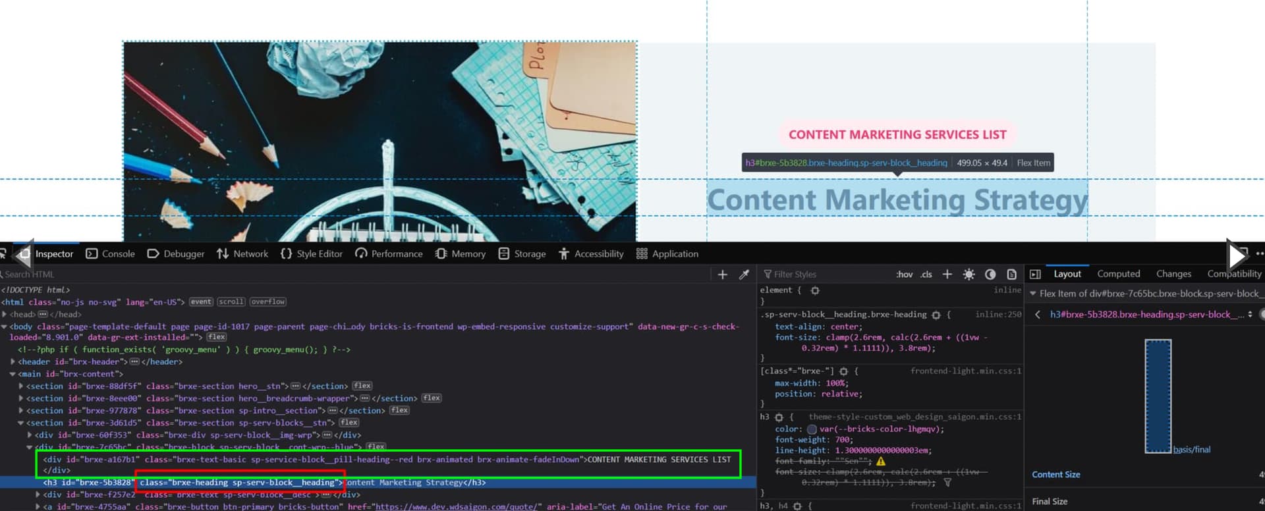Collapse the sidebar pane using the panel icon
Viewport: 1265px width, 511px height.
pos(1035,274)
